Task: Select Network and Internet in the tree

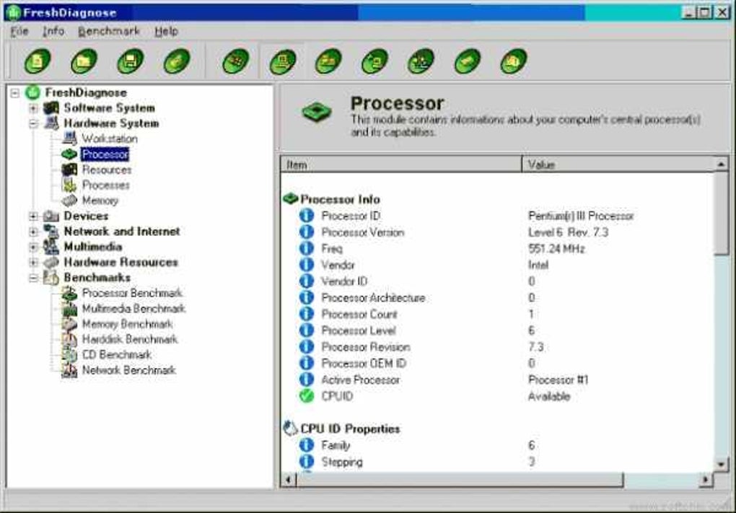Action: [122, 232]
